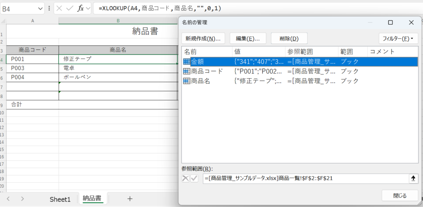Open the Name Box dropdown arrow
423x207 pixels.
pos(40,8)
